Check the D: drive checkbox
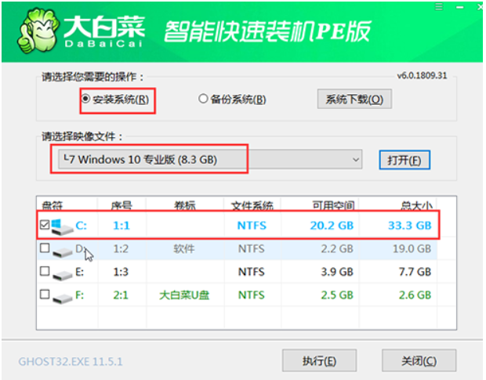 tap(45, 249)
